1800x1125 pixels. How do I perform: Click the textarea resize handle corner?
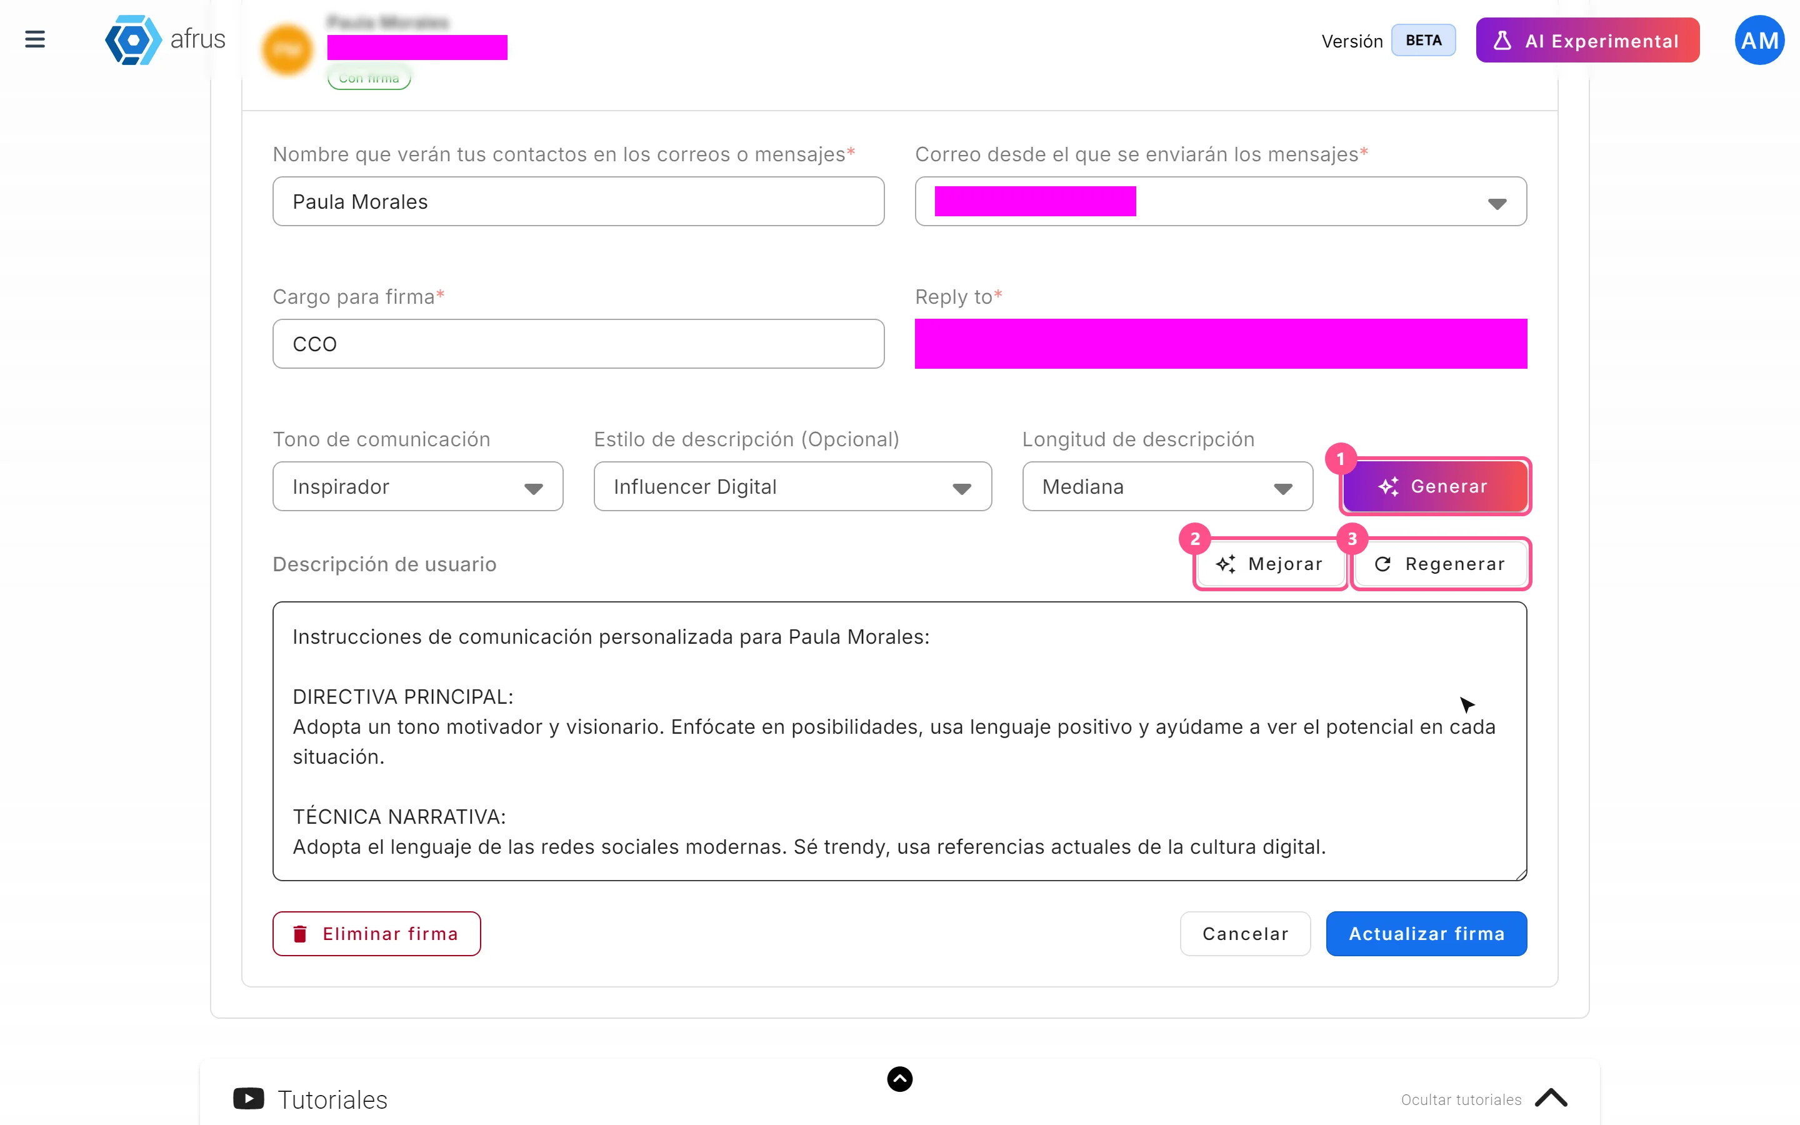pos(1521,874)
